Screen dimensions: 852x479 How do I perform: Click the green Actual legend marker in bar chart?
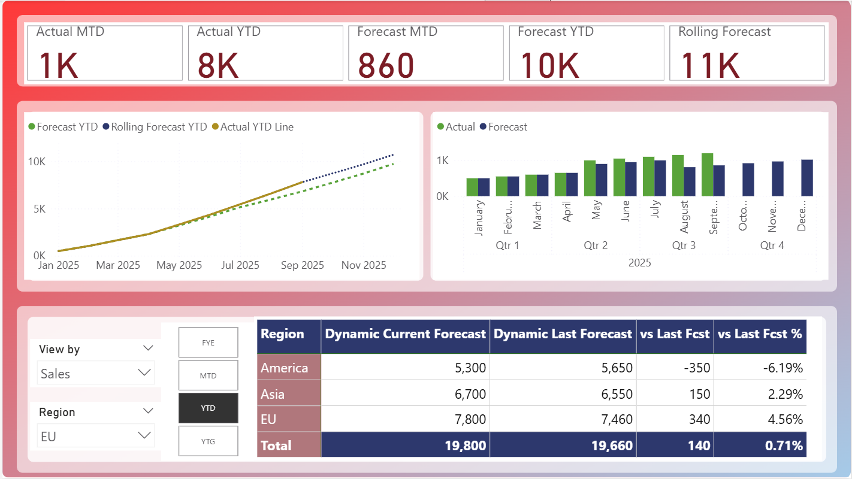[441, 127]
